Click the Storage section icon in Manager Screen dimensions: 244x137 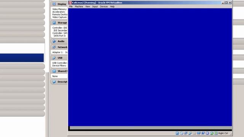pos(54,23)
